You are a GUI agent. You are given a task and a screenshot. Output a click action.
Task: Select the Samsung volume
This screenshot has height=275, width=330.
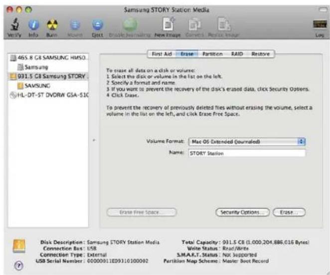[48, 67]
